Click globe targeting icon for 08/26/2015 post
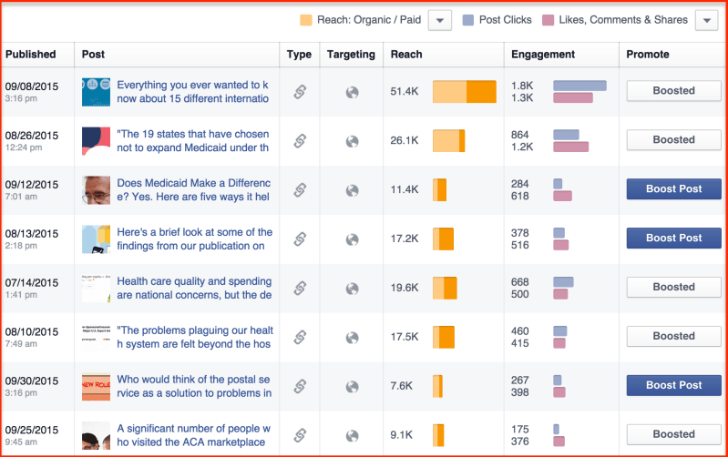This screenshot has width=728, height=457. click(x=352, y=140)
